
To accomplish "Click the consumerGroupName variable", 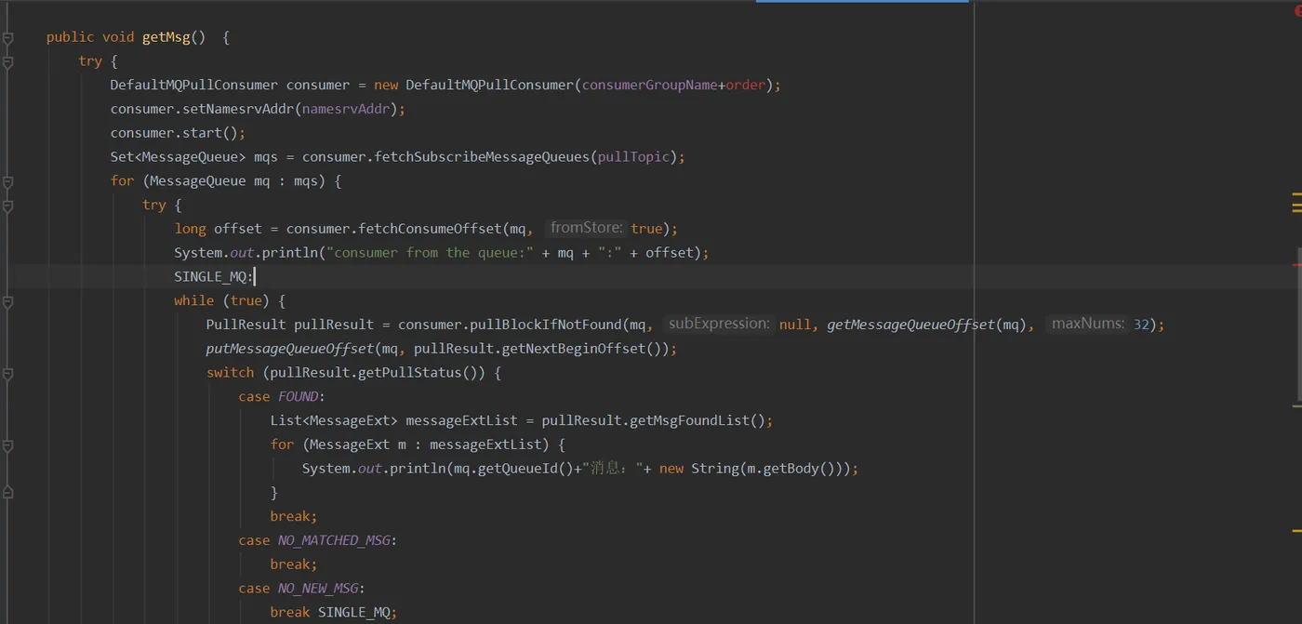I will [x=649, y=85].
